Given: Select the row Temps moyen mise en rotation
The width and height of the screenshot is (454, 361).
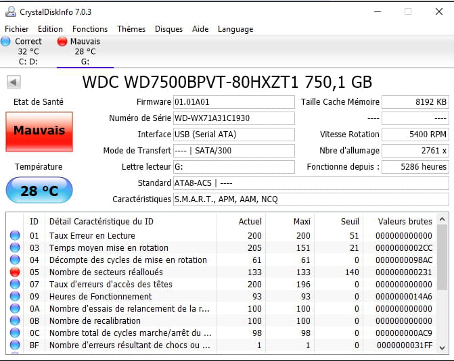Looking at the screenshot, I should click(x=221, y=247).
